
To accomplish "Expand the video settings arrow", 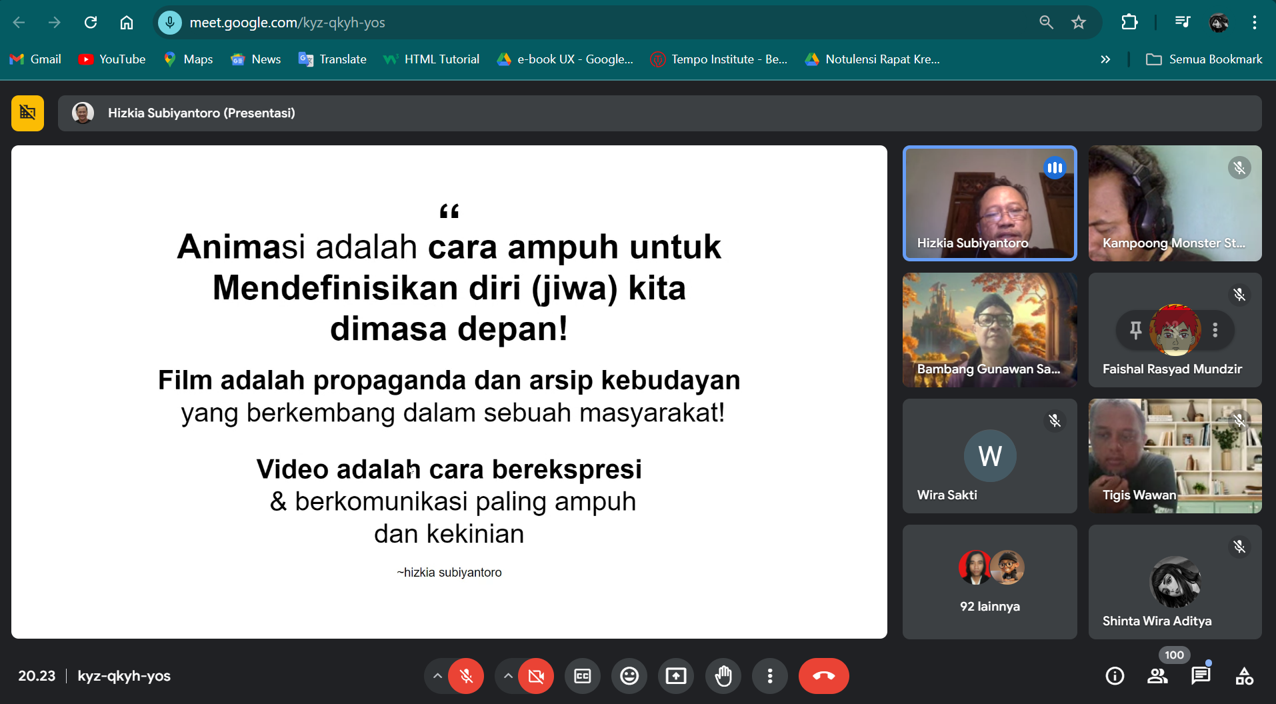I will point(508,676).
